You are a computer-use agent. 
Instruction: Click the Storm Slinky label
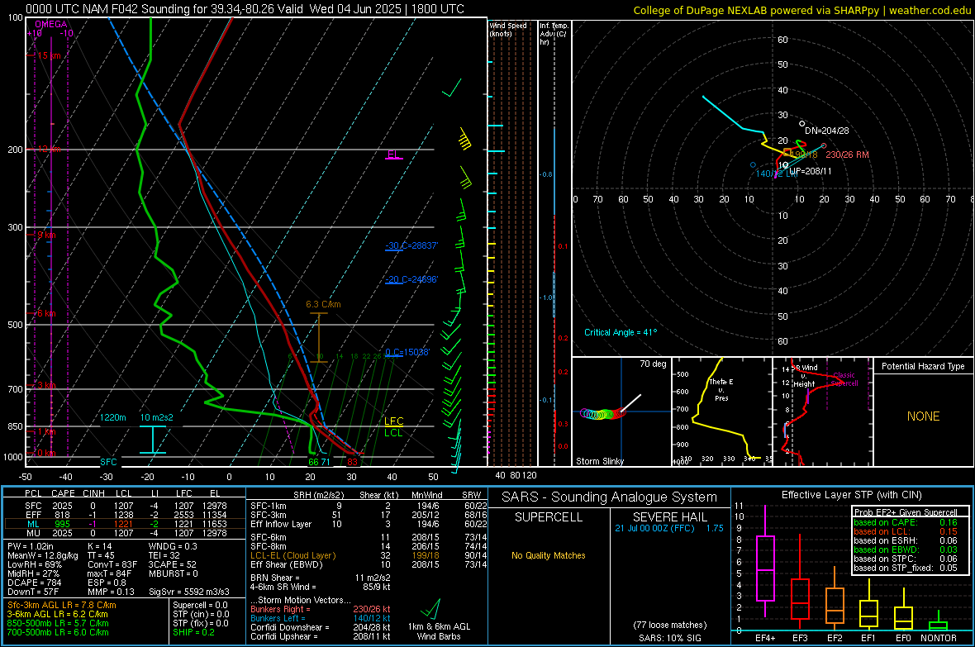click(x=599, y=461)
